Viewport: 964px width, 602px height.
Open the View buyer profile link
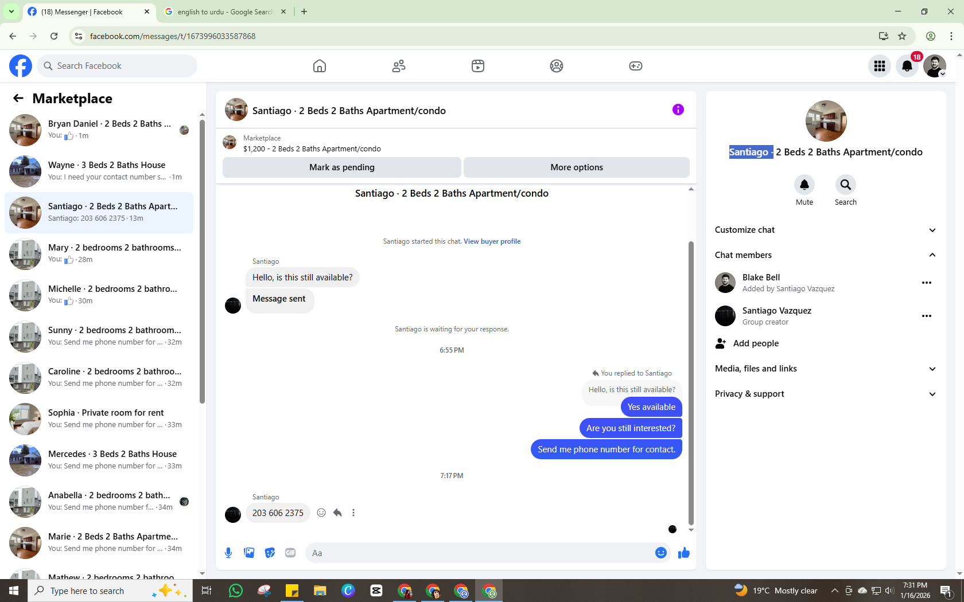[492, 241]
